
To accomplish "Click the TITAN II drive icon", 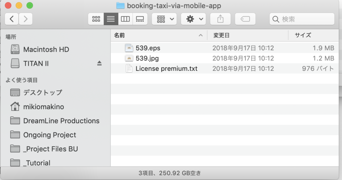I will [x=15, y=63].
